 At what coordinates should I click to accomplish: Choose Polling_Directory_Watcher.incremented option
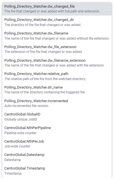pyautogui.click(x=57, y=103)
